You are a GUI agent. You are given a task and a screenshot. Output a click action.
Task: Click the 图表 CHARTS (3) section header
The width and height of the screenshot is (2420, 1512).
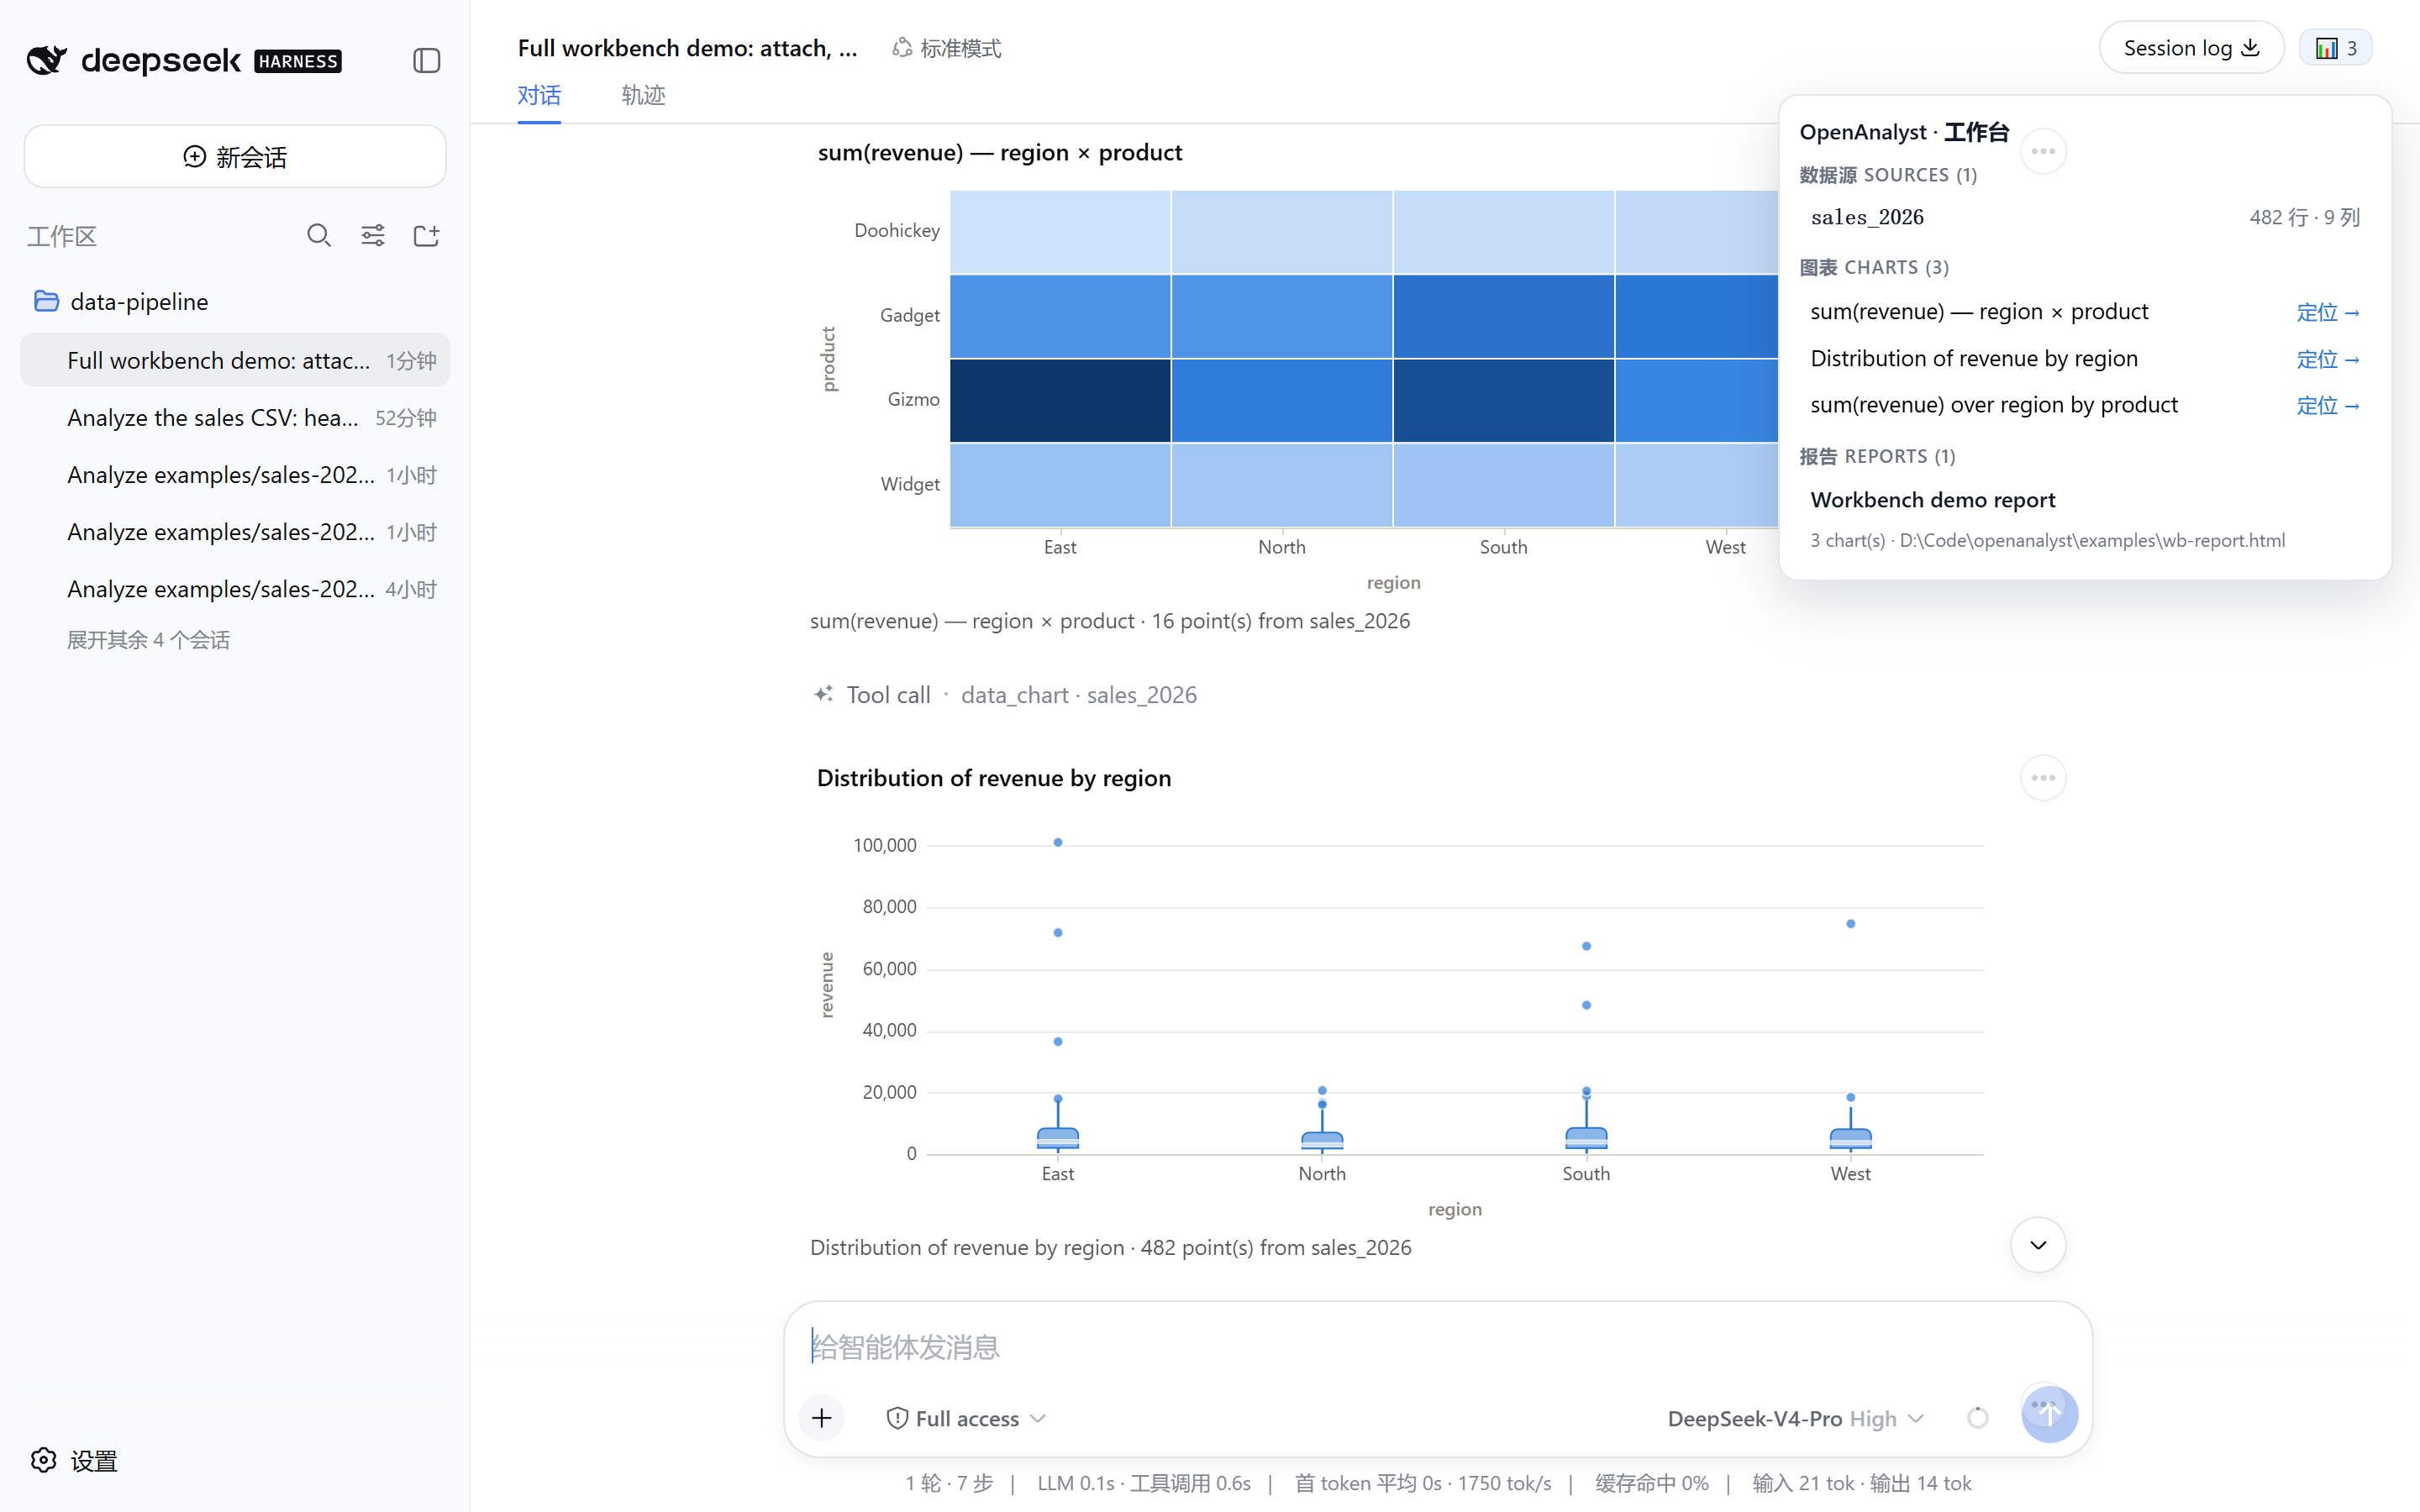pos(1874,267)
